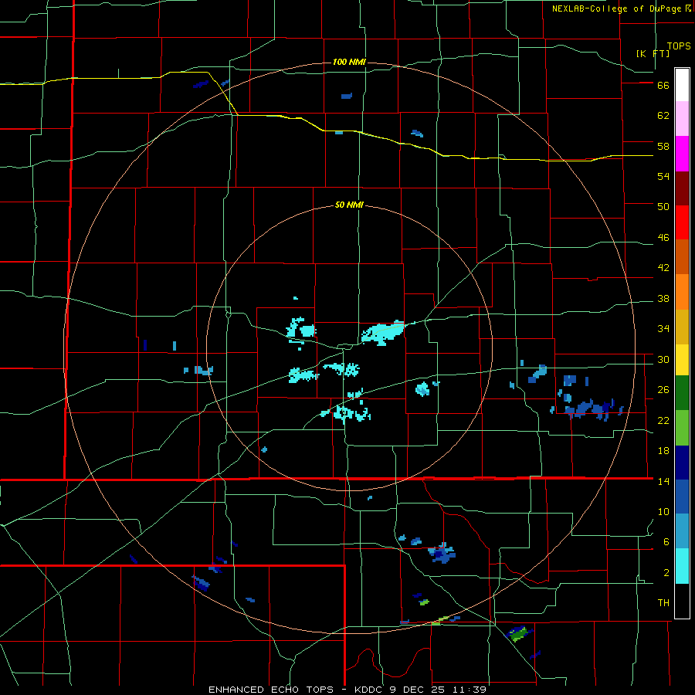This screenshot has width=695, height=695.
Task: Select the 2 legend value
Action: 666,573
